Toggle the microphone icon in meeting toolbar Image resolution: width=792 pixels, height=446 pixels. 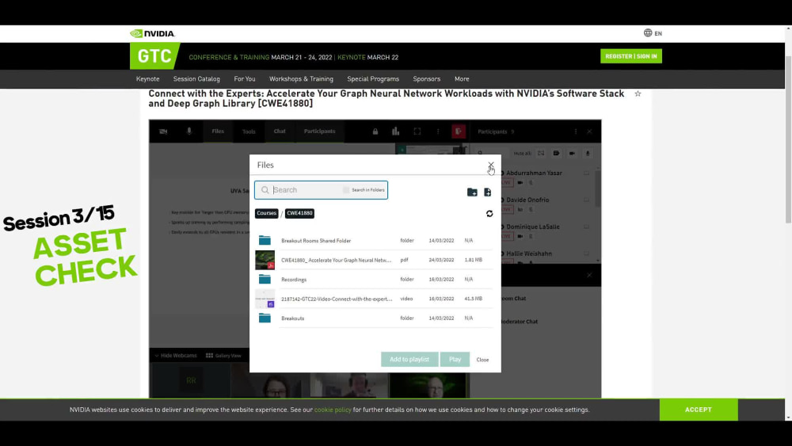tap(189, 132)
